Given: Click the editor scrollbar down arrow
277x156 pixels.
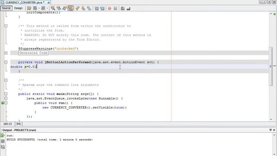Looking at the screenshot, I should [271, 120].
